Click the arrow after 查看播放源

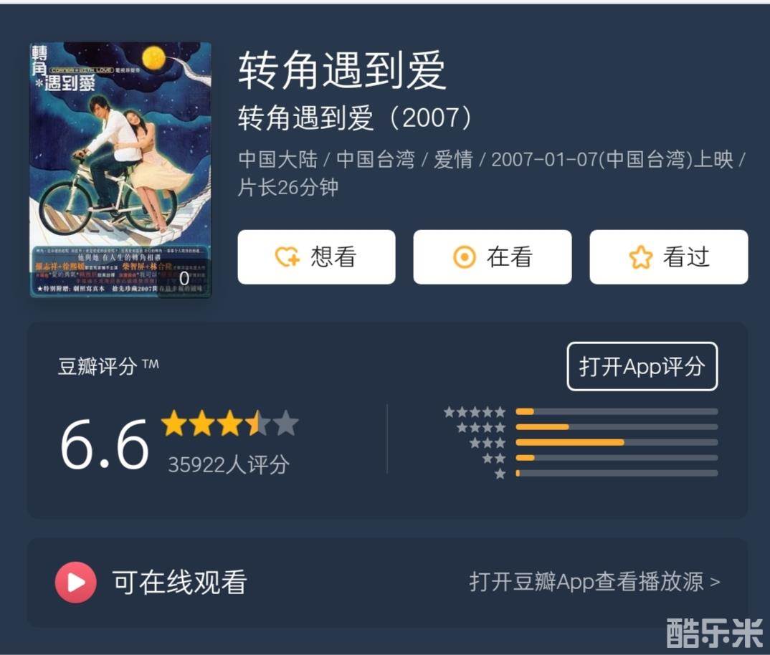pos(715,583)
